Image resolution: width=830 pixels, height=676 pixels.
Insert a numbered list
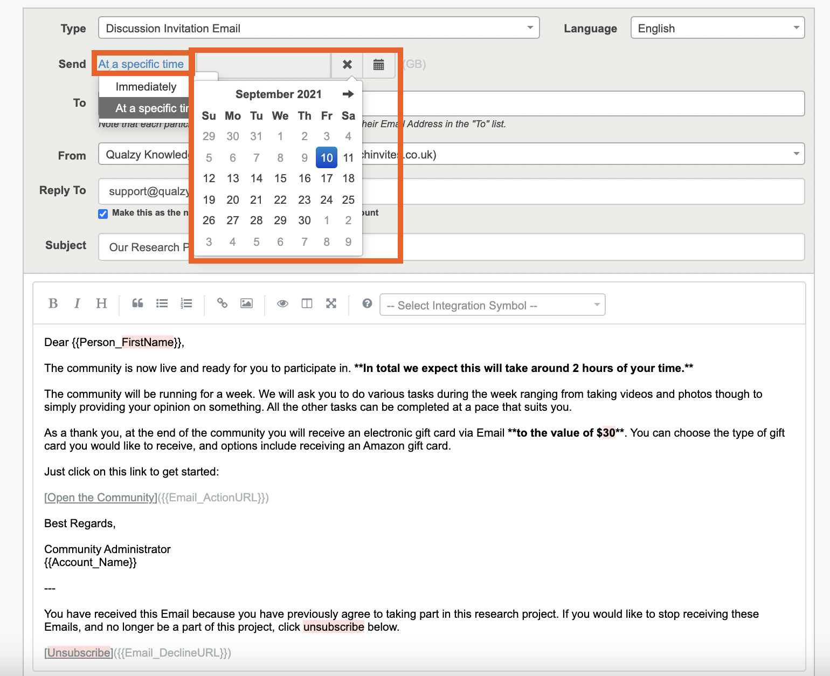[186, 303]
